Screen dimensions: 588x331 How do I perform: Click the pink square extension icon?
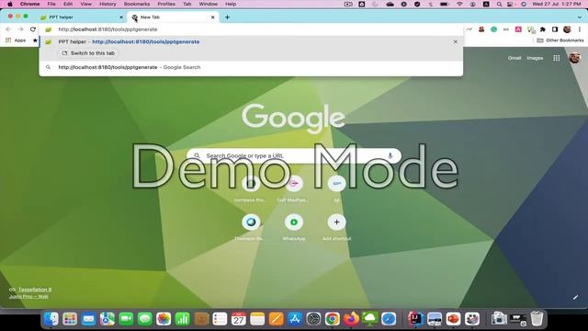[518, 29]
